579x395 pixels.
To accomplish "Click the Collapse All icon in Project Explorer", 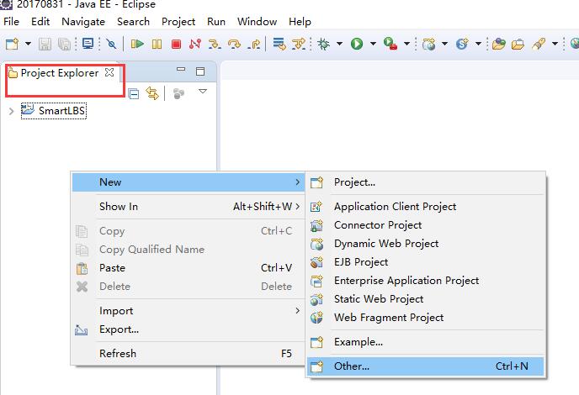I will coord(134,93).
